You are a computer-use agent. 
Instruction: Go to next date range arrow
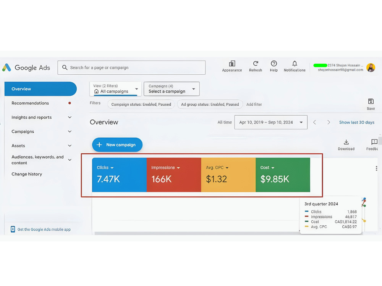[329, 122]
